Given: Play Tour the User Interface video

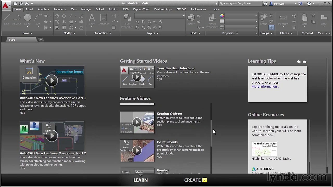Looking at the screenshot, I should (137, 77).
